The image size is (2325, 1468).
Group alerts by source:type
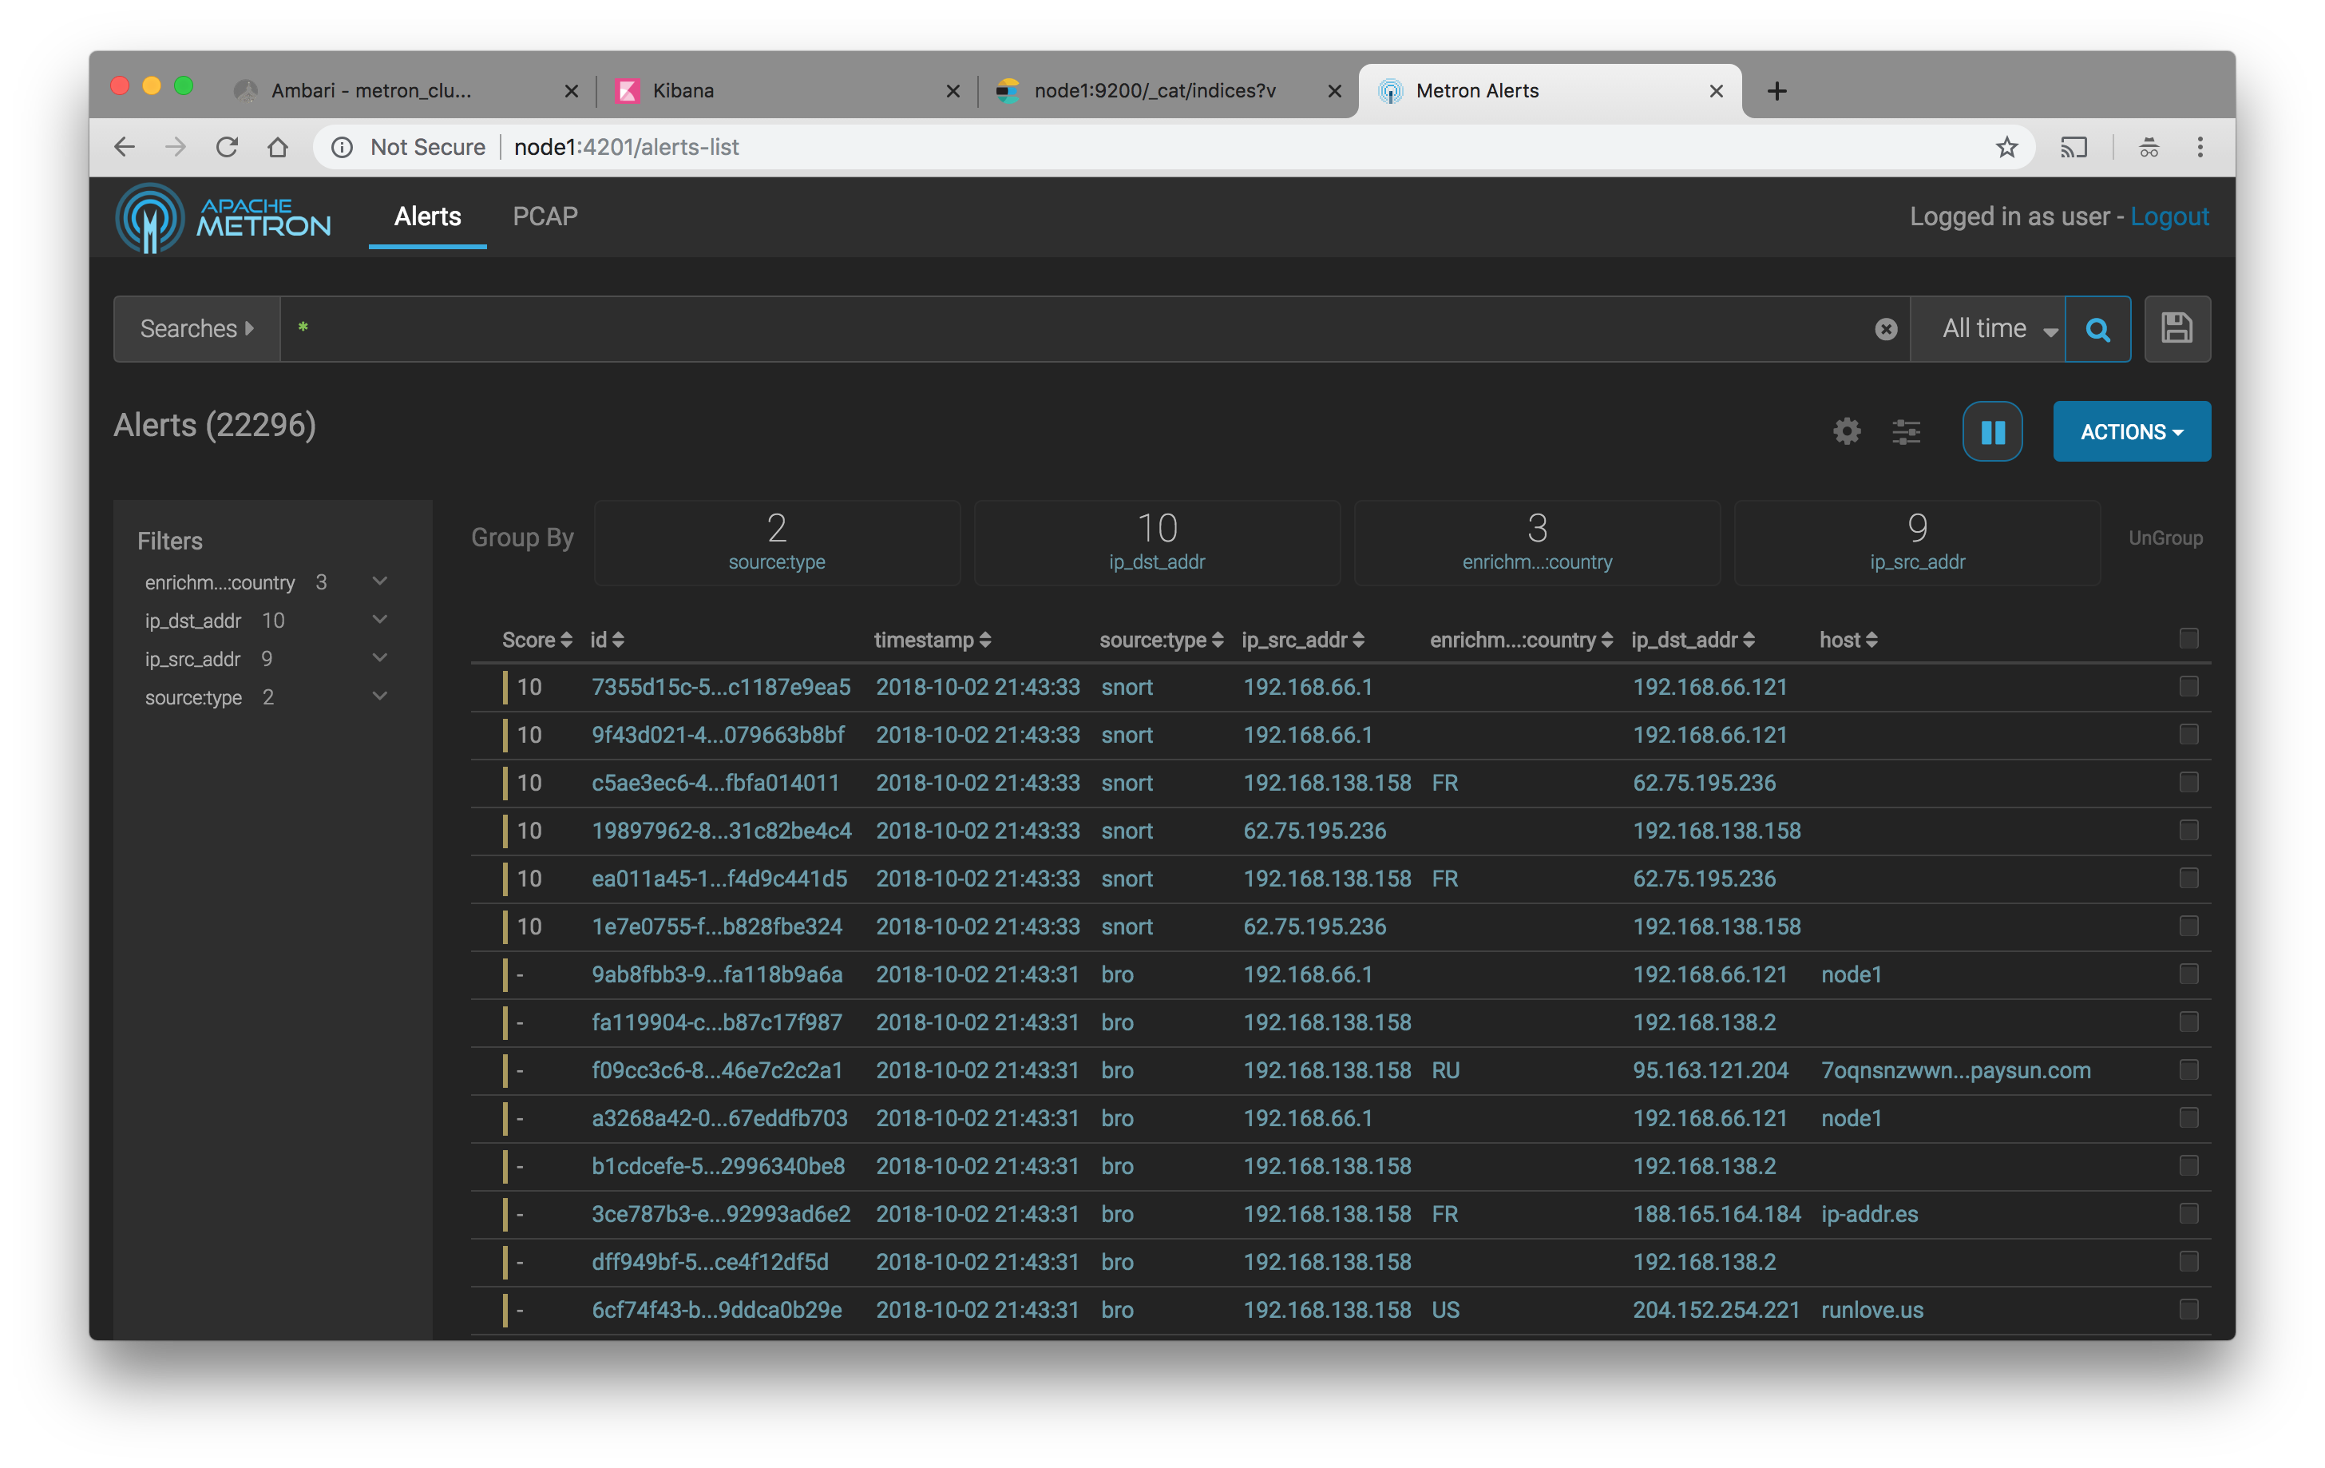tap(776, 543)
